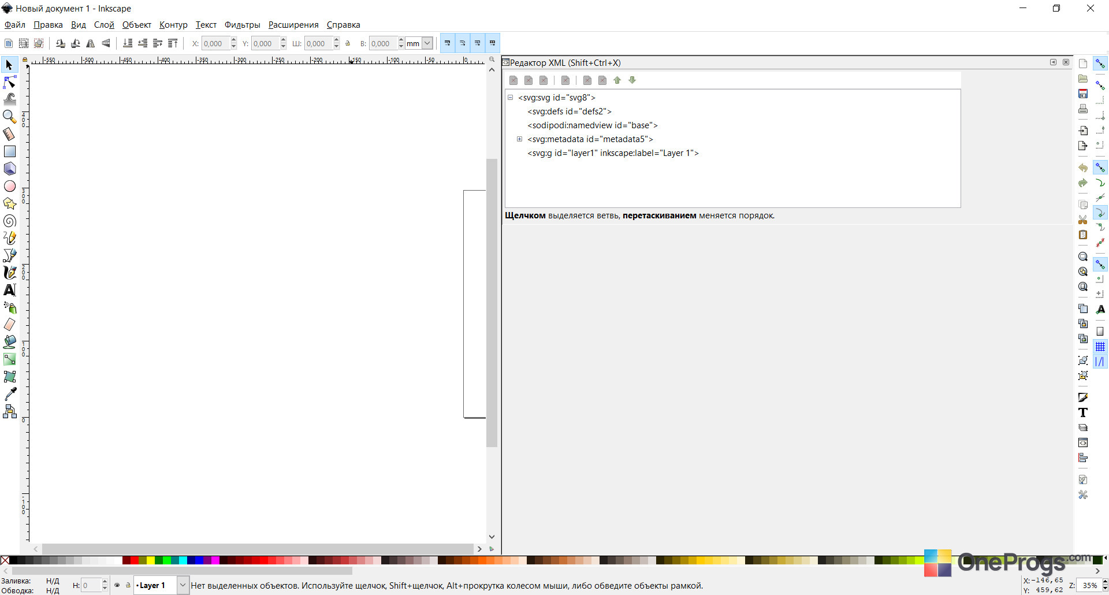Pick the cyan palette swatch
The height and width of the screenshot is (595, 1109).
(183, 560)
